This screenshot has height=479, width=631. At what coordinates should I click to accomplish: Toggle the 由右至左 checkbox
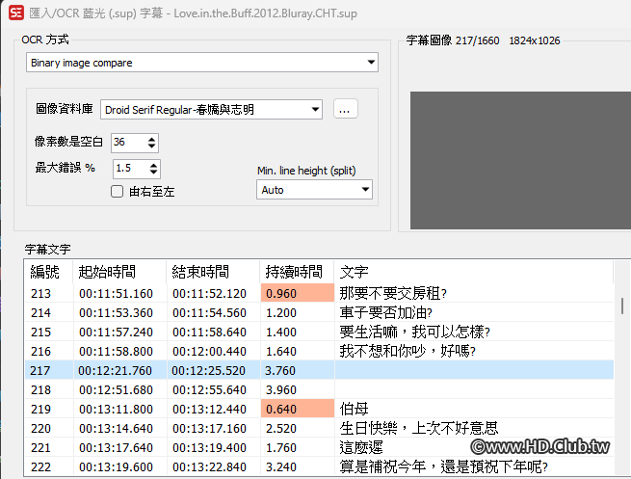(x=117, y=192)
